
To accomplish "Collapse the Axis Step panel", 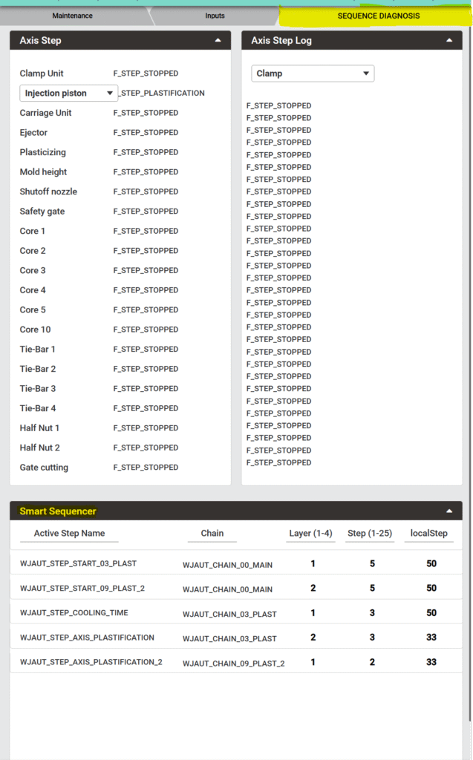I will [218, 41].
